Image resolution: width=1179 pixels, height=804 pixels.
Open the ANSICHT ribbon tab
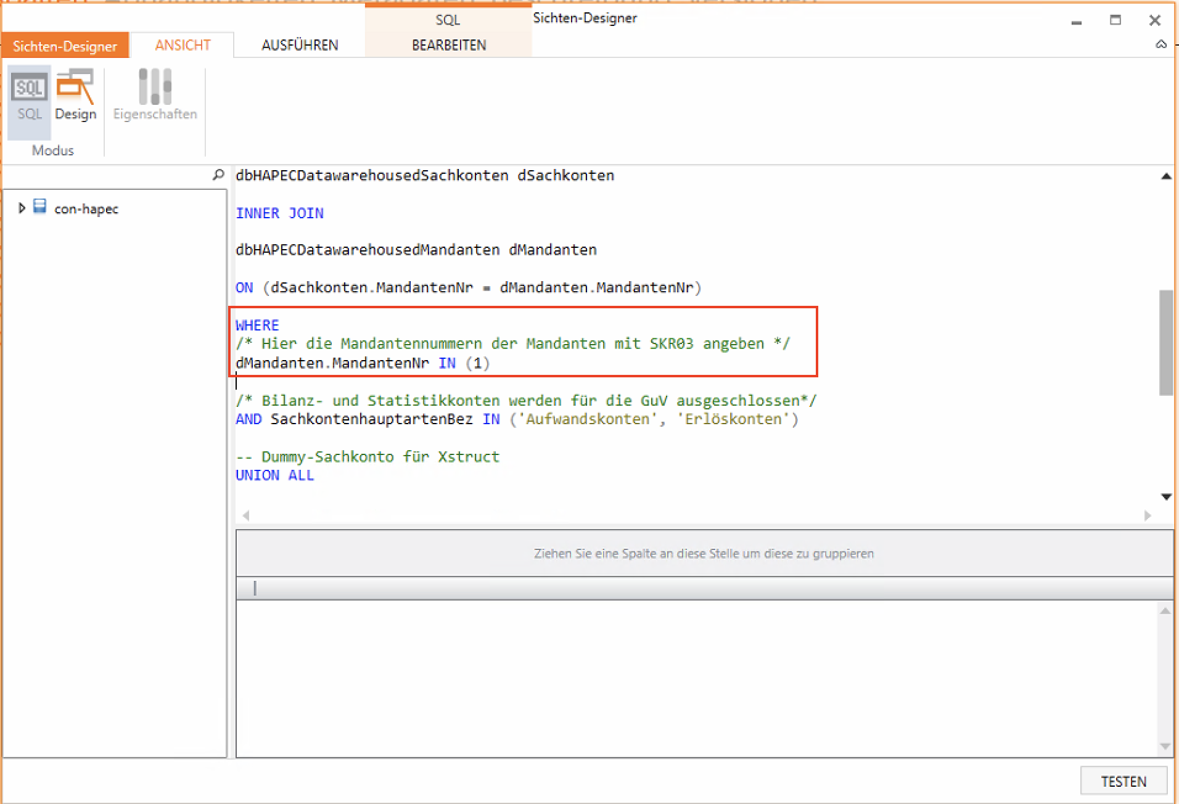point(183,45)
